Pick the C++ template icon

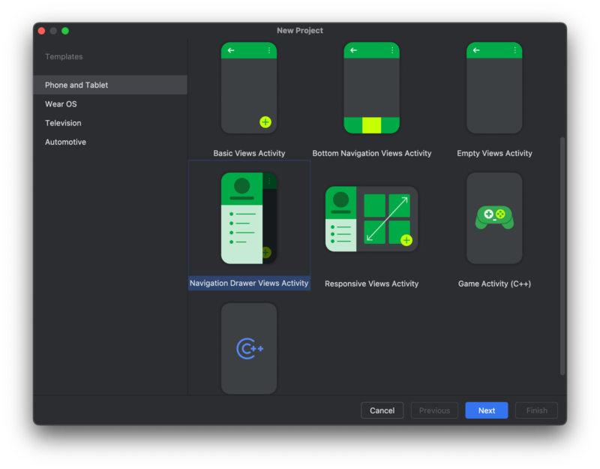tap(249, 348)
